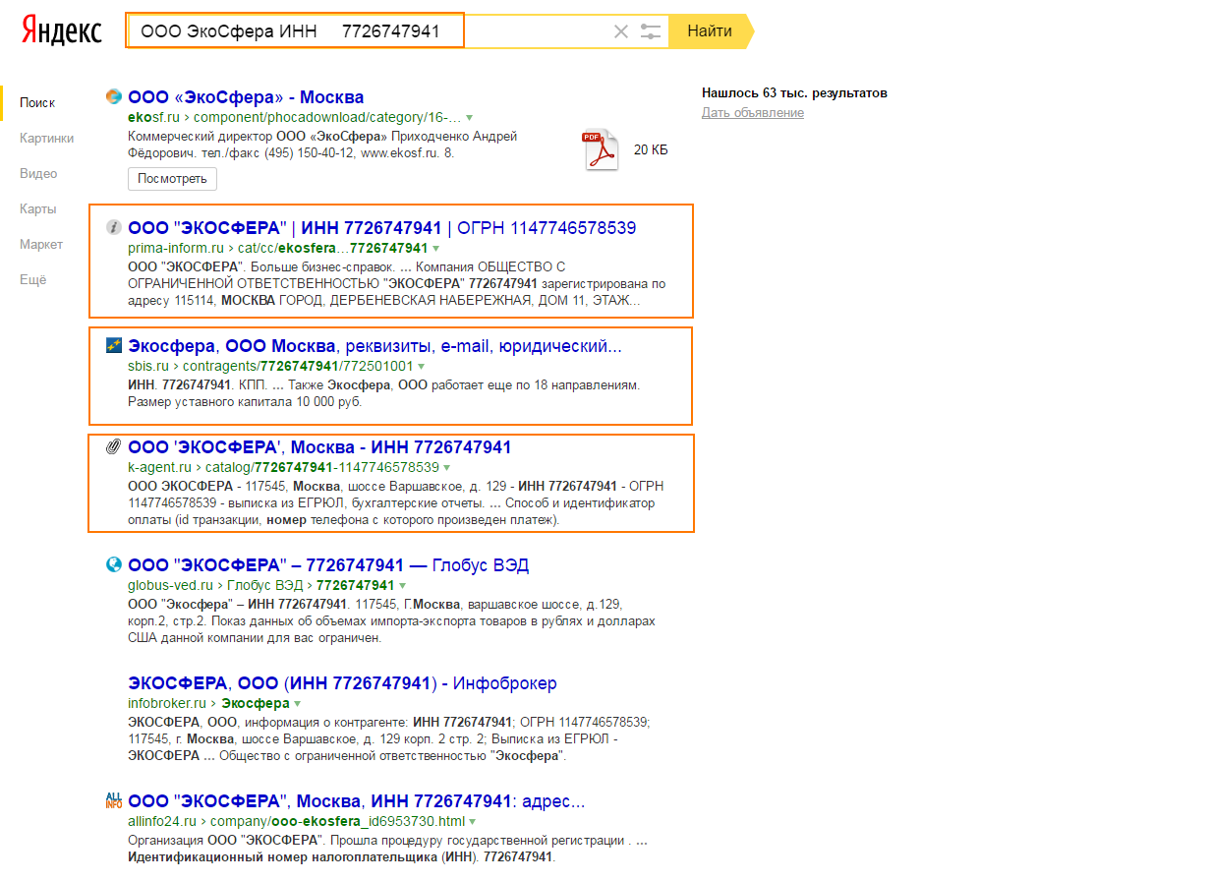This screenshot has height=882, width=1209.
Task: Open dropdown arrow beside infobroker.ru URL
Action: 297,704
